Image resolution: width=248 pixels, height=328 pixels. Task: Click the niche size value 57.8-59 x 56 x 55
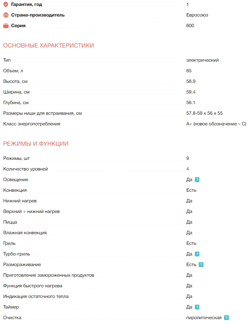204,113
